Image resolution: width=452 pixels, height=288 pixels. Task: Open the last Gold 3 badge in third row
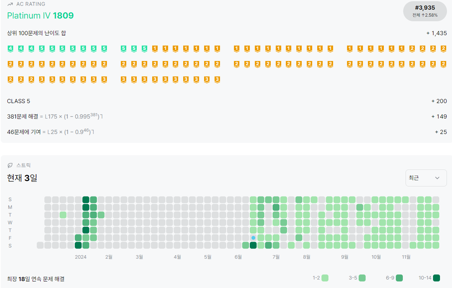click(217, 80)
